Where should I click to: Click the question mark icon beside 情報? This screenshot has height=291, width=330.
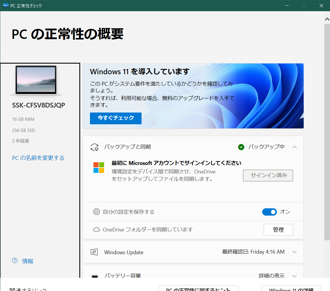pyautogui.click(x=15, y=260)
